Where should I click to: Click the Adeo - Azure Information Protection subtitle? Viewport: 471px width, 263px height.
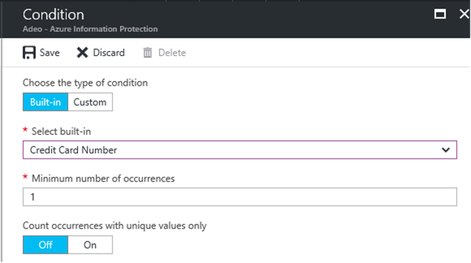(x=90, y=29)
